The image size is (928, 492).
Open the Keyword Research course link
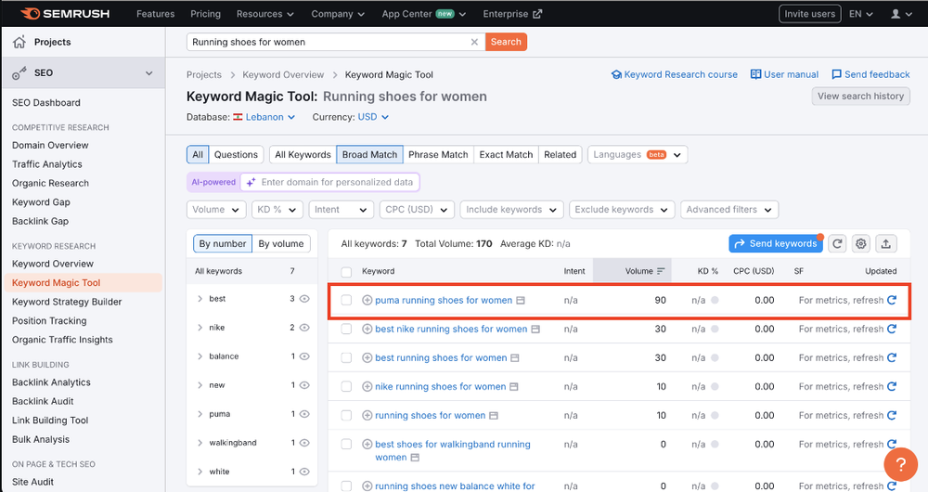tap(674, 74)
